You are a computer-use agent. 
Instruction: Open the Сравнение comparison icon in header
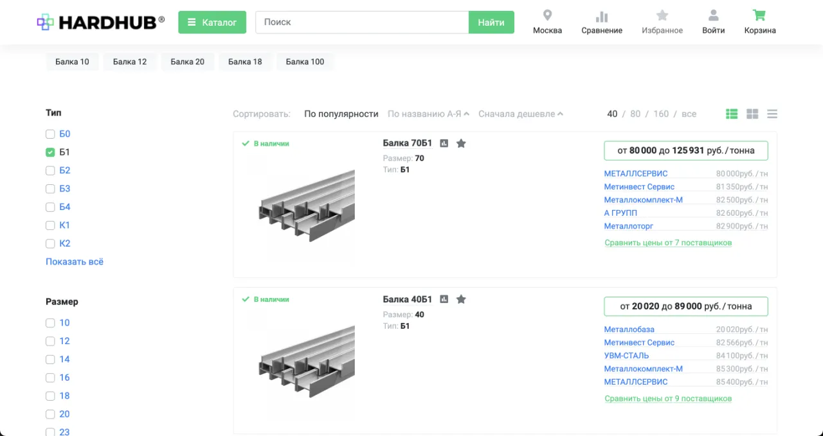tap(601, 17)
